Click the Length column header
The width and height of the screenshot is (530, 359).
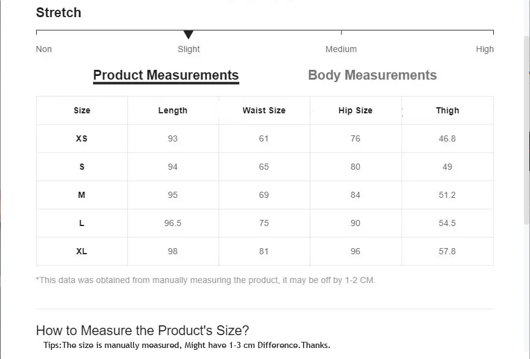[173, 110]
